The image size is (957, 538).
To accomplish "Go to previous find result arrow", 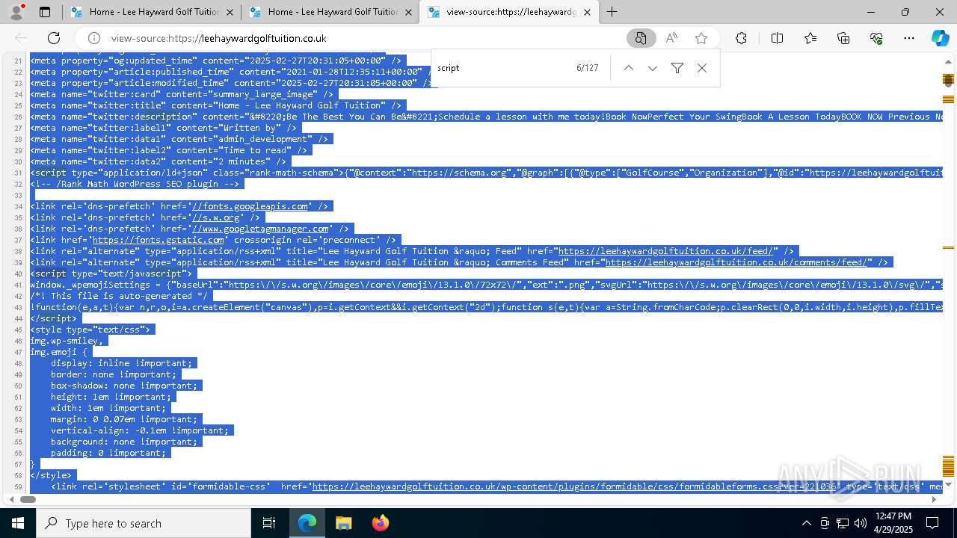I will click(629, 68).
